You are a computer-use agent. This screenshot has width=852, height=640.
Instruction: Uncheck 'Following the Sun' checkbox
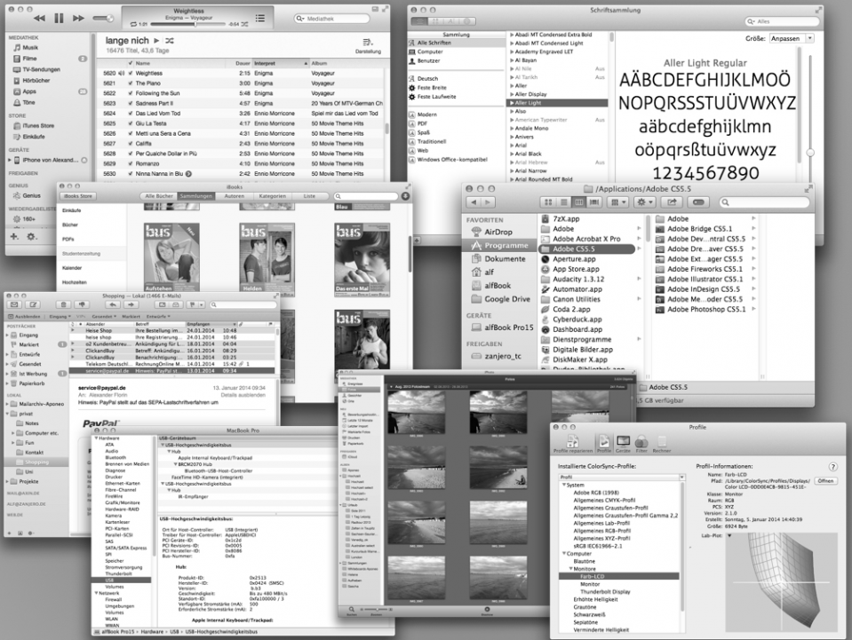131,93
